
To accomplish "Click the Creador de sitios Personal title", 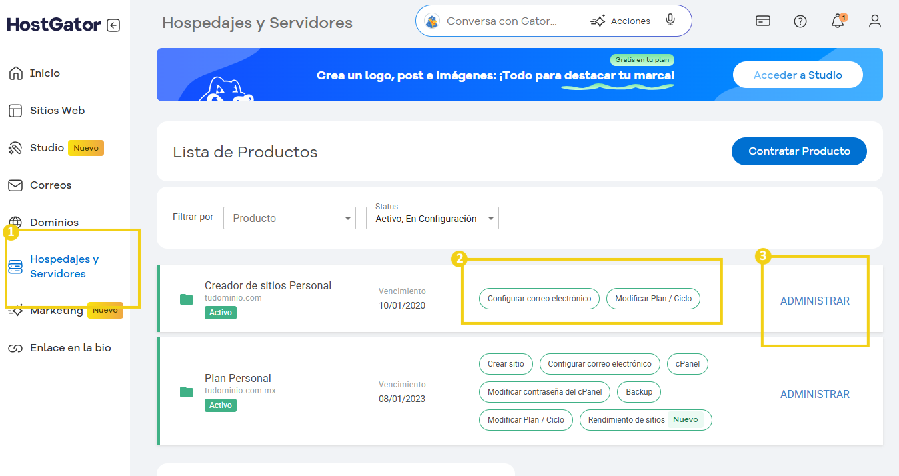I will pyautogui.click(x=268, y=285).
